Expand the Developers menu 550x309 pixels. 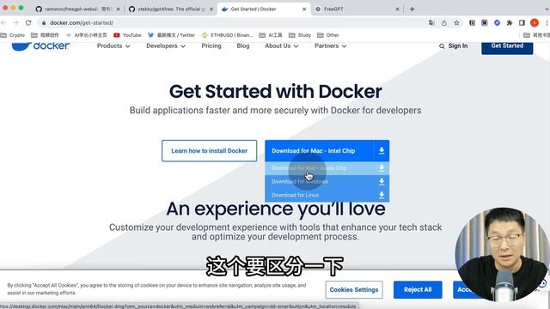(166, 45)
